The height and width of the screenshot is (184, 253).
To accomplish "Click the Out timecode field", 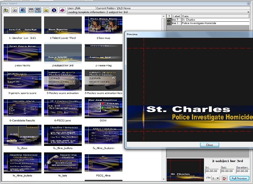I will [x=227, y=171].
